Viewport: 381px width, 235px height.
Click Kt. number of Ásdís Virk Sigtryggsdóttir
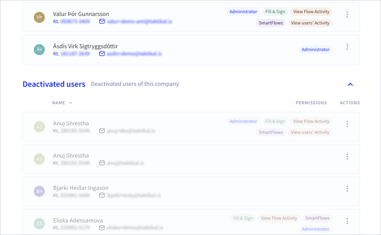72,54
